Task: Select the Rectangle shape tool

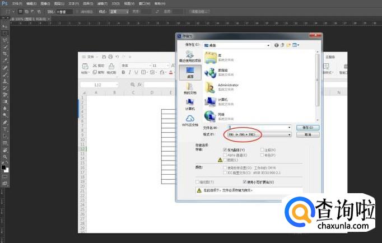Action: pyautogui.click(x=5, y=143)
